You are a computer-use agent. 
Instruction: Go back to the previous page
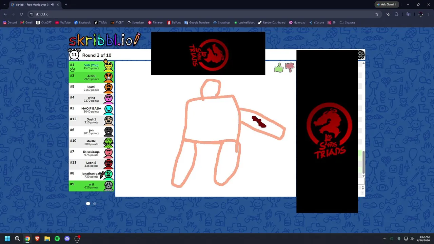(5, 14)
